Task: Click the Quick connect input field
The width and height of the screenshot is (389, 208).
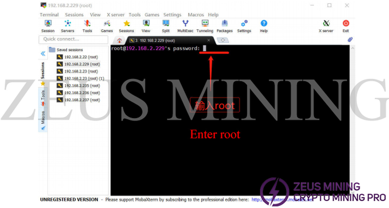Action: [73, 39]
